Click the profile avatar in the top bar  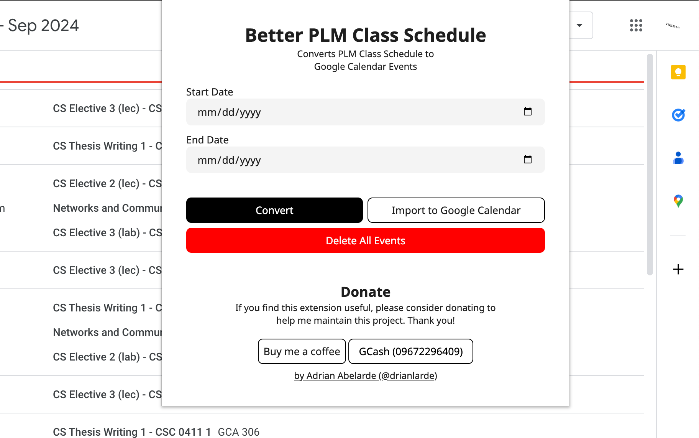click(x=673, y=25)
